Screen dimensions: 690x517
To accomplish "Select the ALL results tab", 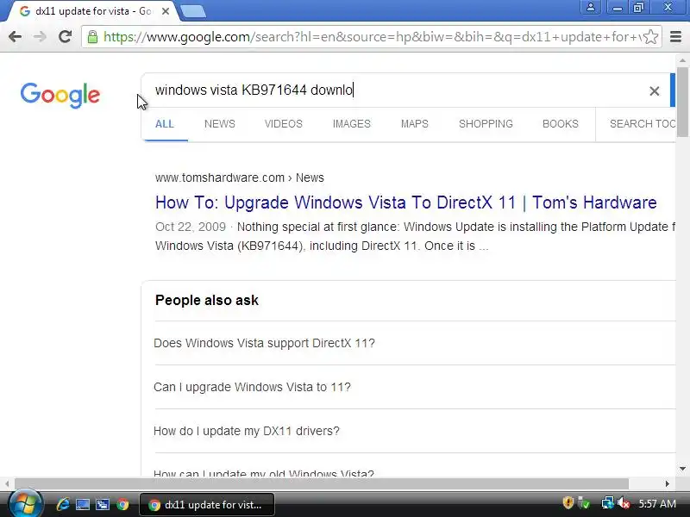I will [165, 124].
